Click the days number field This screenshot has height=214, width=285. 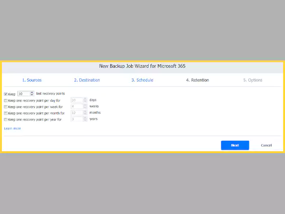[x=77, y=100]
